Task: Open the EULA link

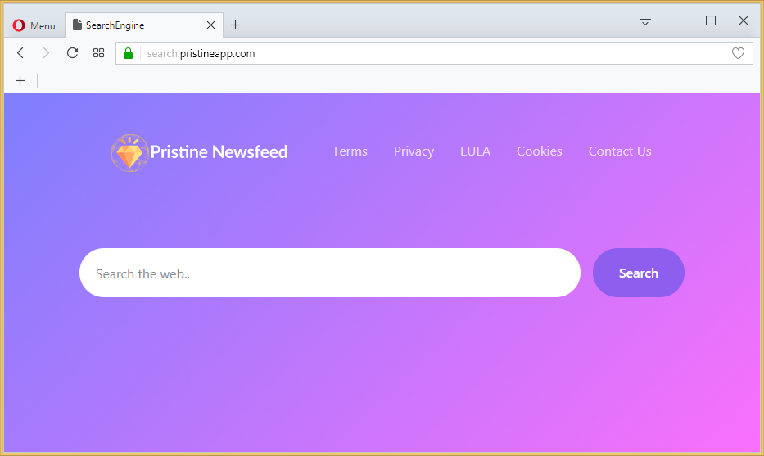Action: [x=475, y=151]
